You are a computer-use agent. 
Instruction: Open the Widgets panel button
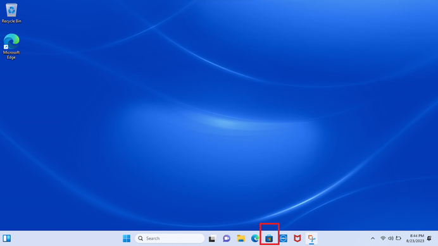(7, 238)
